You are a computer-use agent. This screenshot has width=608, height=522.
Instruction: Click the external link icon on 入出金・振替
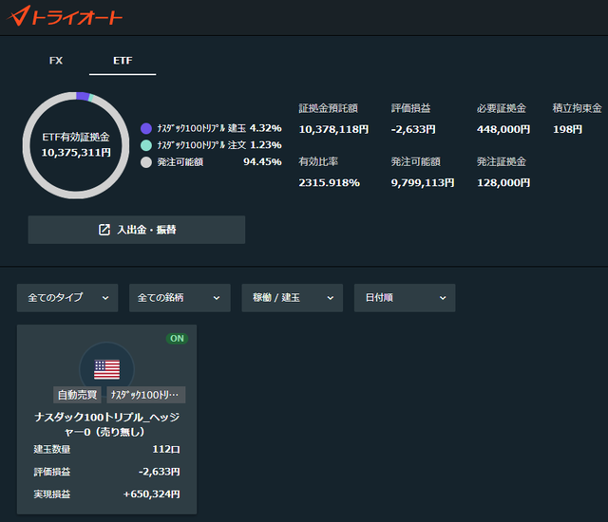[x=104, y=230]
